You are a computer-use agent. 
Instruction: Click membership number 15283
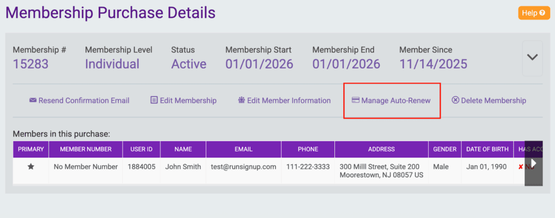coord(30,64)
